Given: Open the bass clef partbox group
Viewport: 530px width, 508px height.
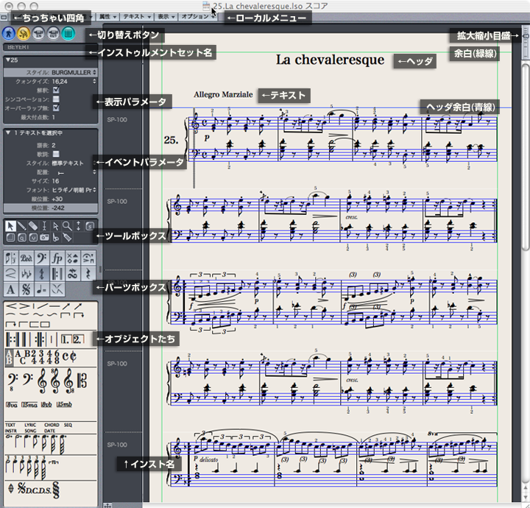Looking at the screenshot, I should (41, 258).
